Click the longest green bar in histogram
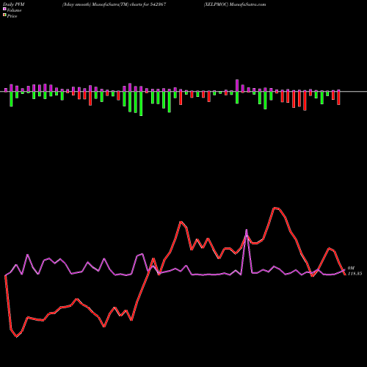The image size is (367, 367). coord(141,103)
